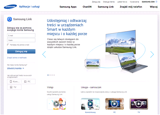Play the TV tutorial video
The width and height of the screenshot is (160, 115).
coord(139,104)
